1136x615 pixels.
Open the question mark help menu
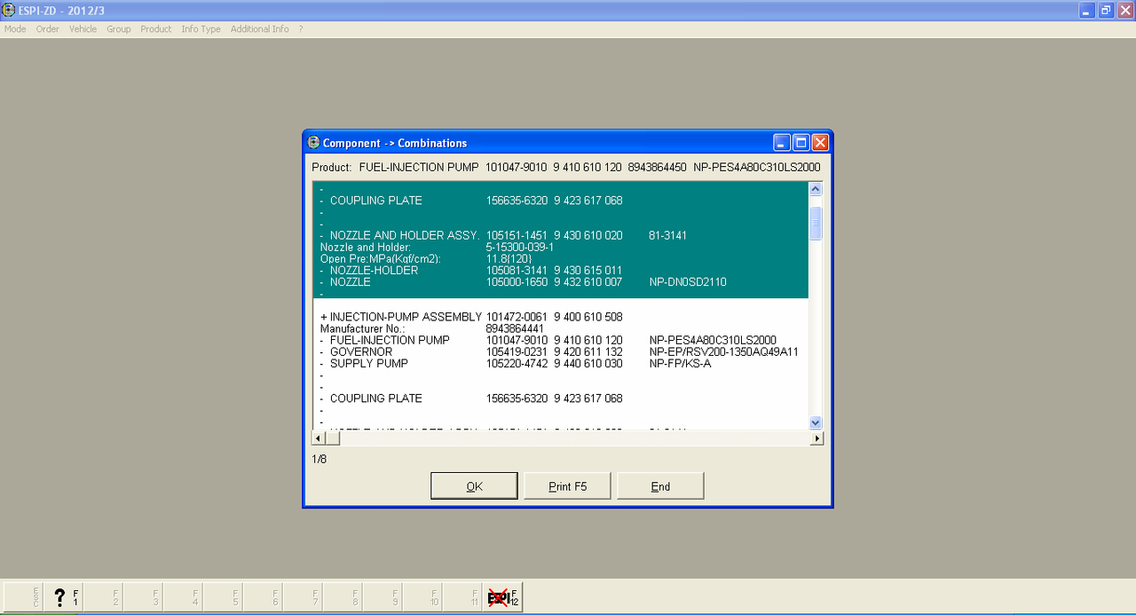(301, 29)
